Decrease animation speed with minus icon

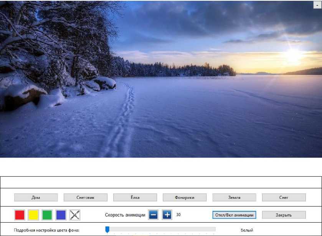pyautogui.click(x=153, y=215)
